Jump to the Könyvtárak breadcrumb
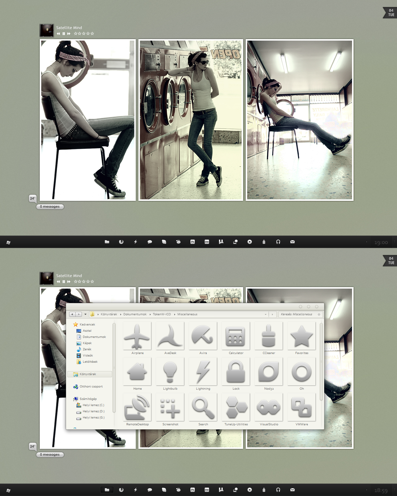The width and height of the screenshot is (397, 496). tap(109, 314)
